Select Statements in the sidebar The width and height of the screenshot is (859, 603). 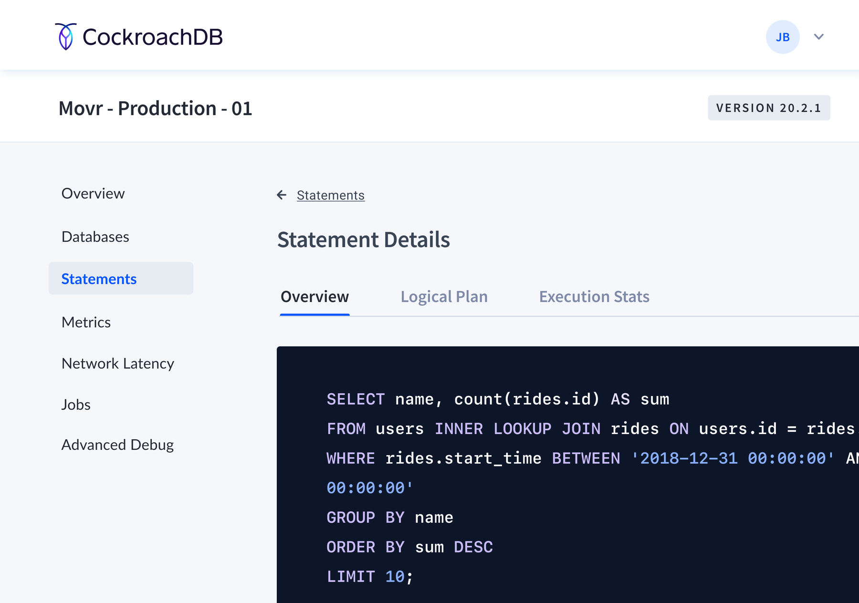(x=121, y=278)
